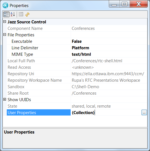The height and width of the screenshot is (151, 150).
Task: Click the <unknown> Read Access value
Action: click(x=83, y=67)
